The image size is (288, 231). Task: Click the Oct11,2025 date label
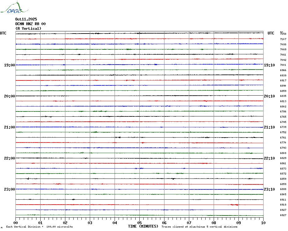26,19
